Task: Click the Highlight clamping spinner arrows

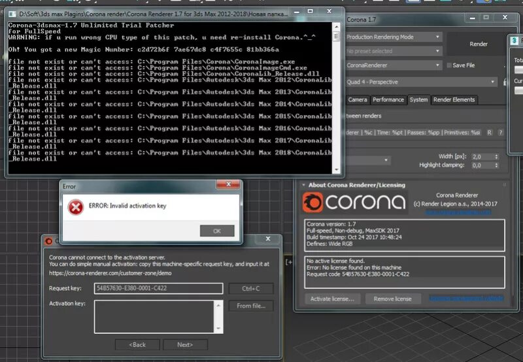Action: coord(496,165)
